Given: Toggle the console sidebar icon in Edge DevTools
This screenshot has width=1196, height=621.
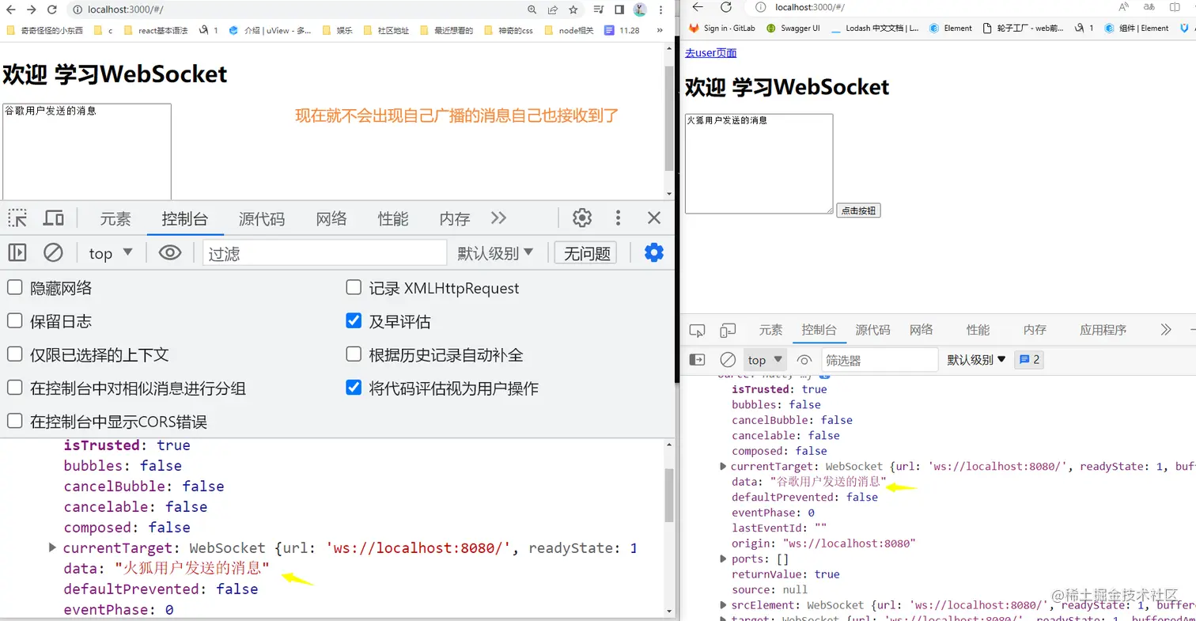Looking at the screenshot, I should coord(697,360).
